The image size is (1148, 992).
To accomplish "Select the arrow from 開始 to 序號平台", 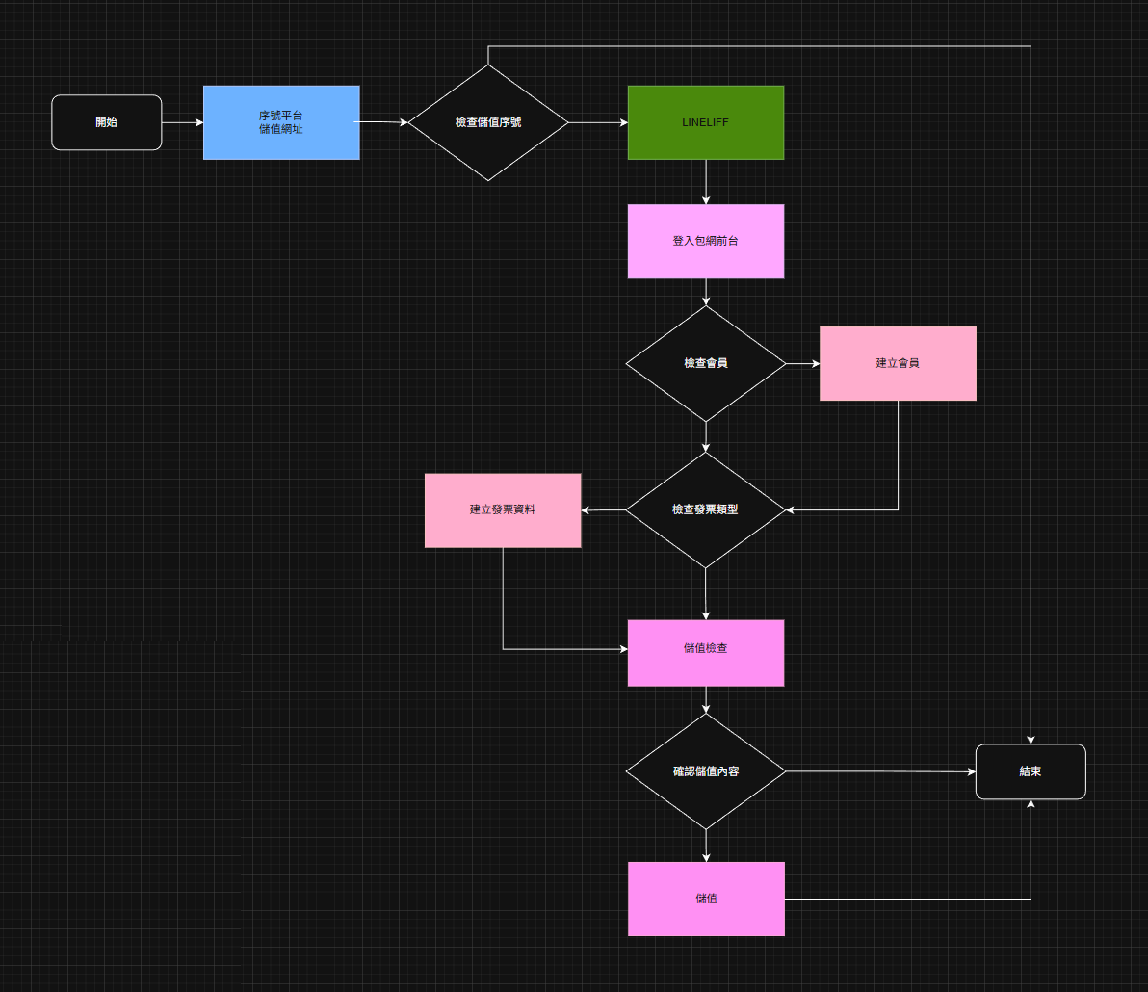I will (x=182, y=122).
